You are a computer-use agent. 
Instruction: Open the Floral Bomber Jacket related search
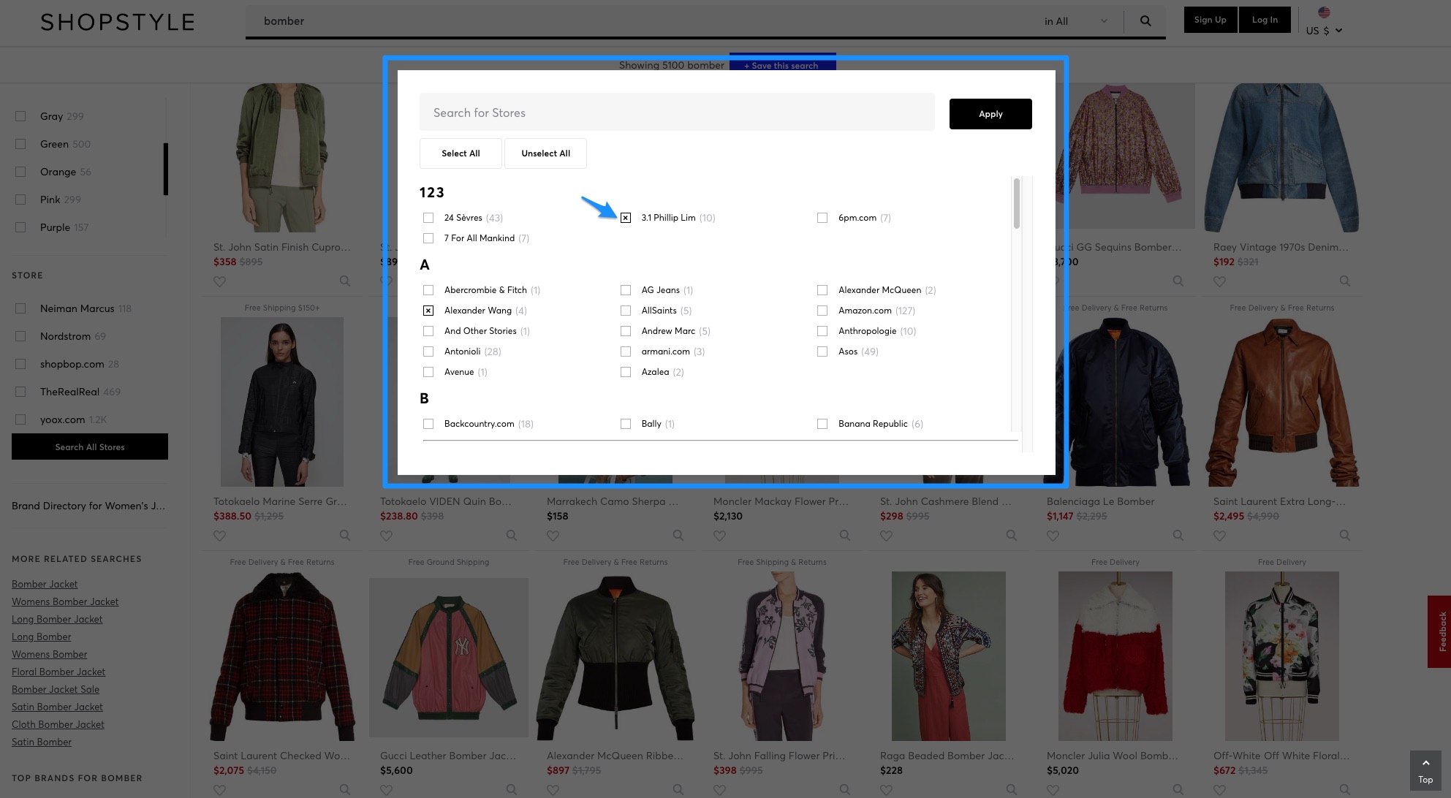[58, 672]
